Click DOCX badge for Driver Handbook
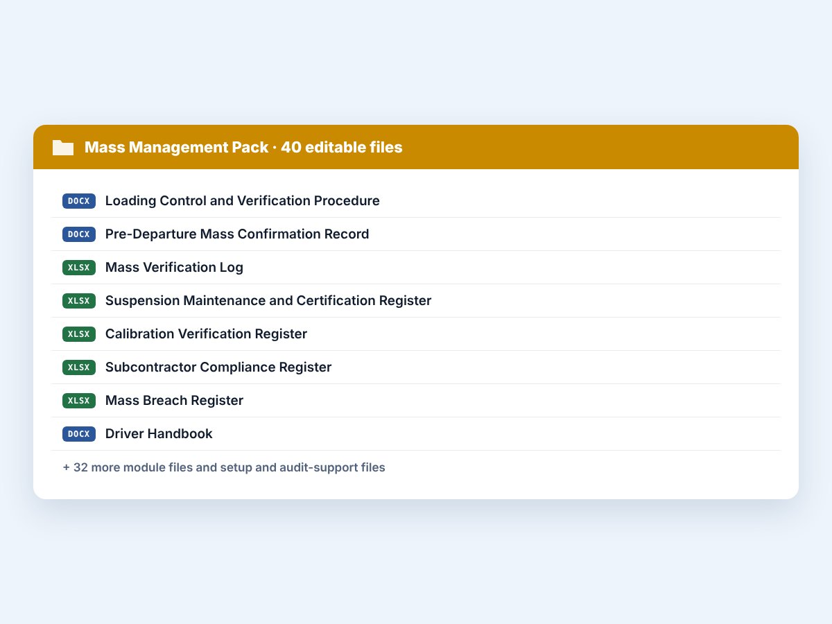This screenshot has height=624, width=832. point(79,434)
